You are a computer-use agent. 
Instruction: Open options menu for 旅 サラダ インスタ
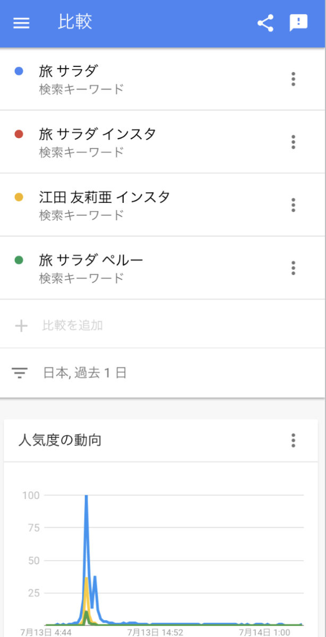293,142
